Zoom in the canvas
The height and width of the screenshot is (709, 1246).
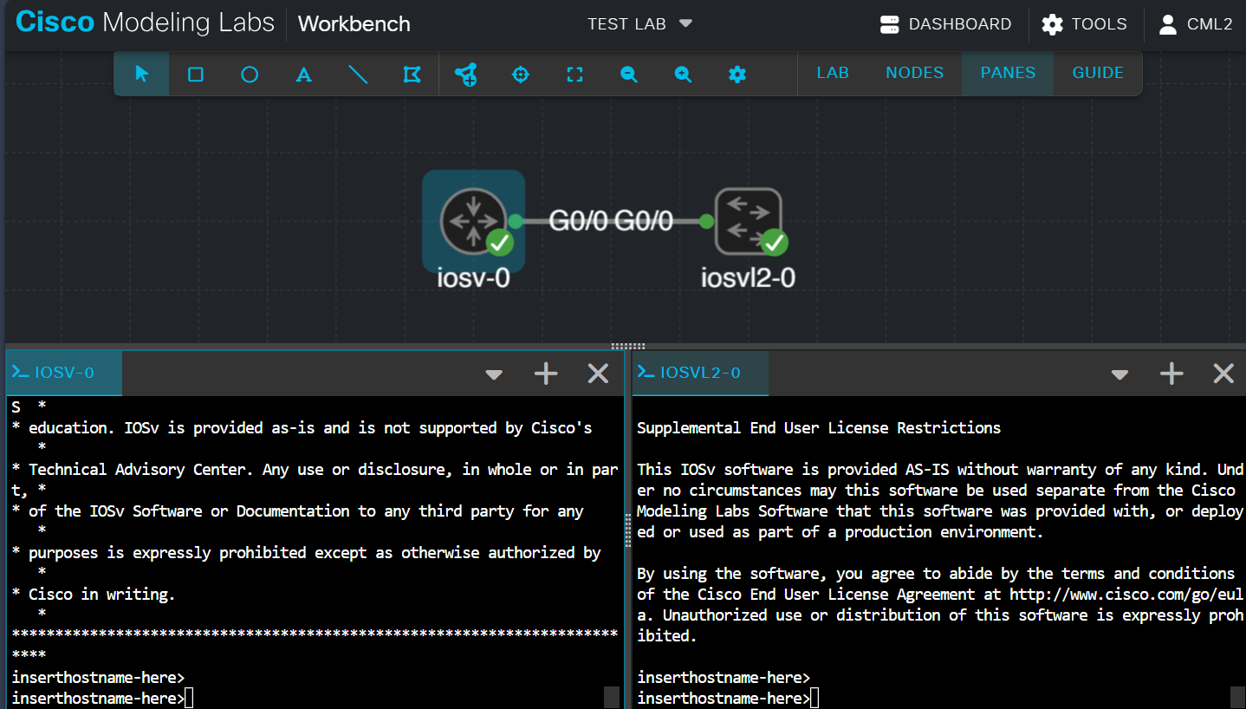684,75
